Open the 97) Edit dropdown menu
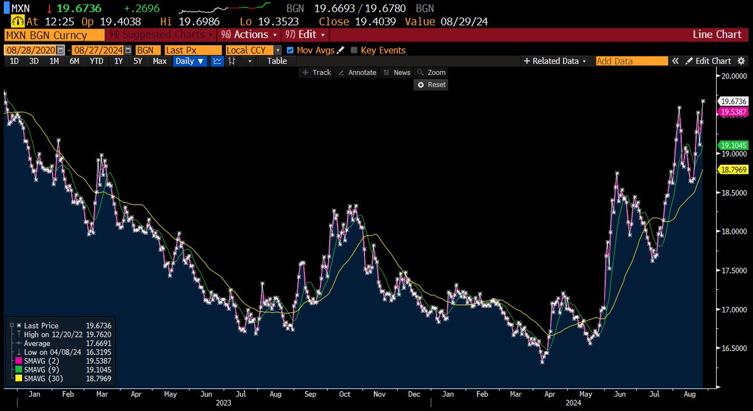The height and width of the screenshot is (411, 753). (x=306, y=35)
